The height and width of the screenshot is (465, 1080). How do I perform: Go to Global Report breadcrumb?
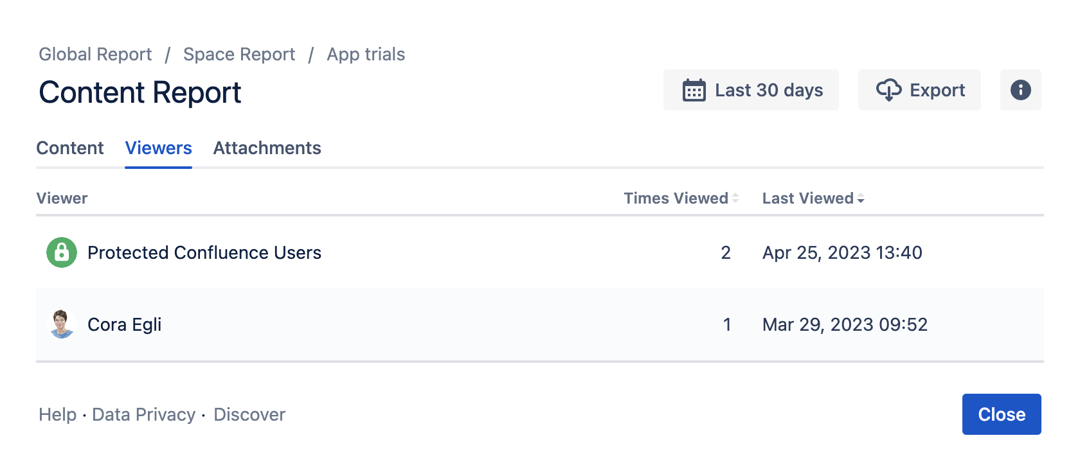(95, 54)
